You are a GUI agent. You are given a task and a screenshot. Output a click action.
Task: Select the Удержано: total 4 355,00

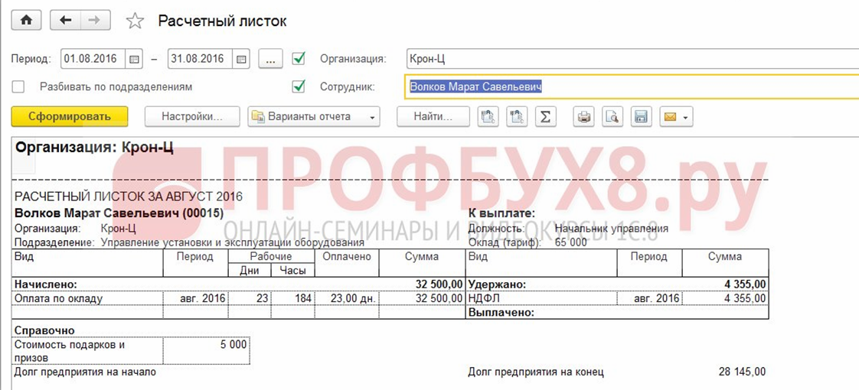744,284
